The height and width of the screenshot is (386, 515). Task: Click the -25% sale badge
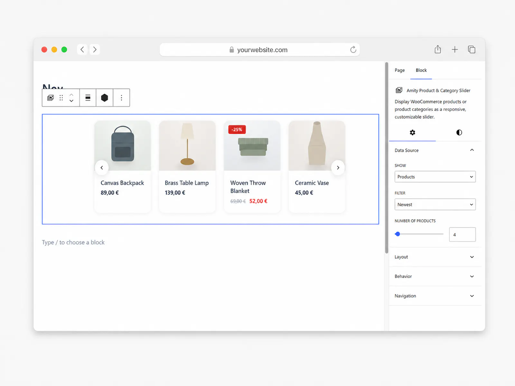(x=237, y=130)
